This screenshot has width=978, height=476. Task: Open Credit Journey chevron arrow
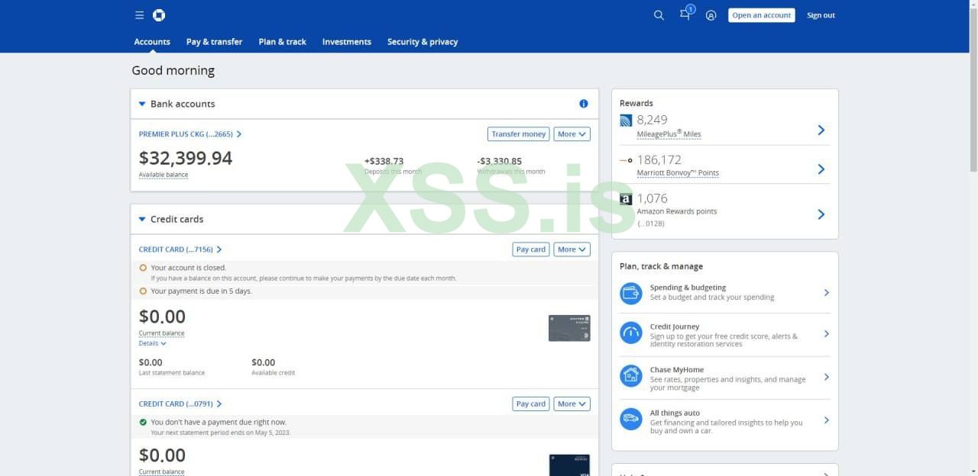point(827,333)
